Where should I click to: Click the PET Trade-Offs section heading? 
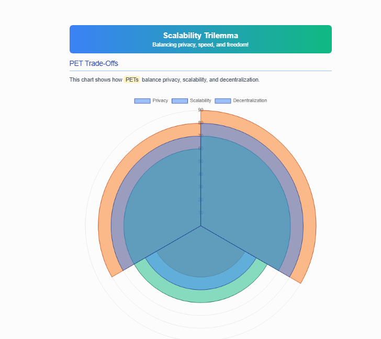94,63
